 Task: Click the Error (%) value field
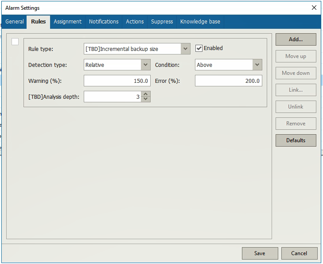(x=228, y=81)
